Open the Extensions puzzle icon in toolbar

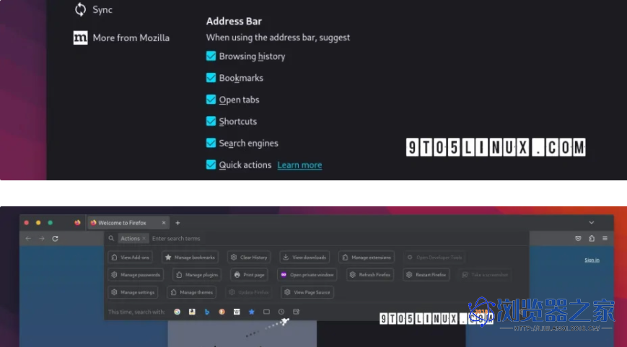(592, 238)
